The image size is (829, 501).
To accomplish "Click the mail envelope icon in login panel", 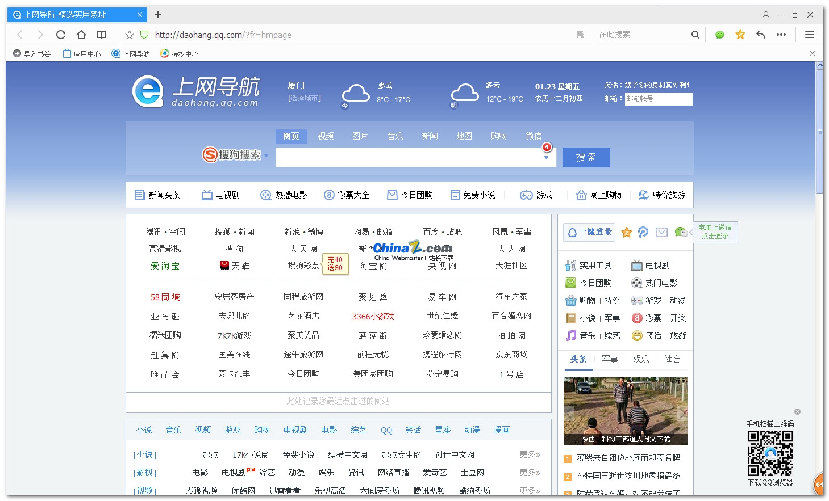I will [x=661, y=232].
